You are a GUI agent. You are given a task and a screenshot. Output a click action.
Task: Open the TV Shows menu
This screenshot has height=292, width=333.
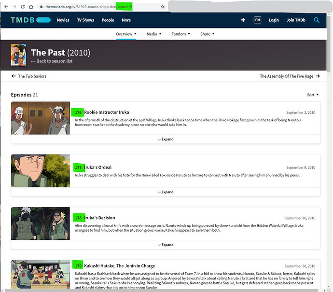85,20
